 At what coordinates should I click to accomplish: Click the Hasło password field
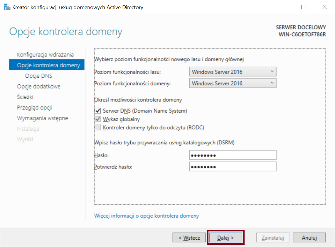[x=233, y=155]
